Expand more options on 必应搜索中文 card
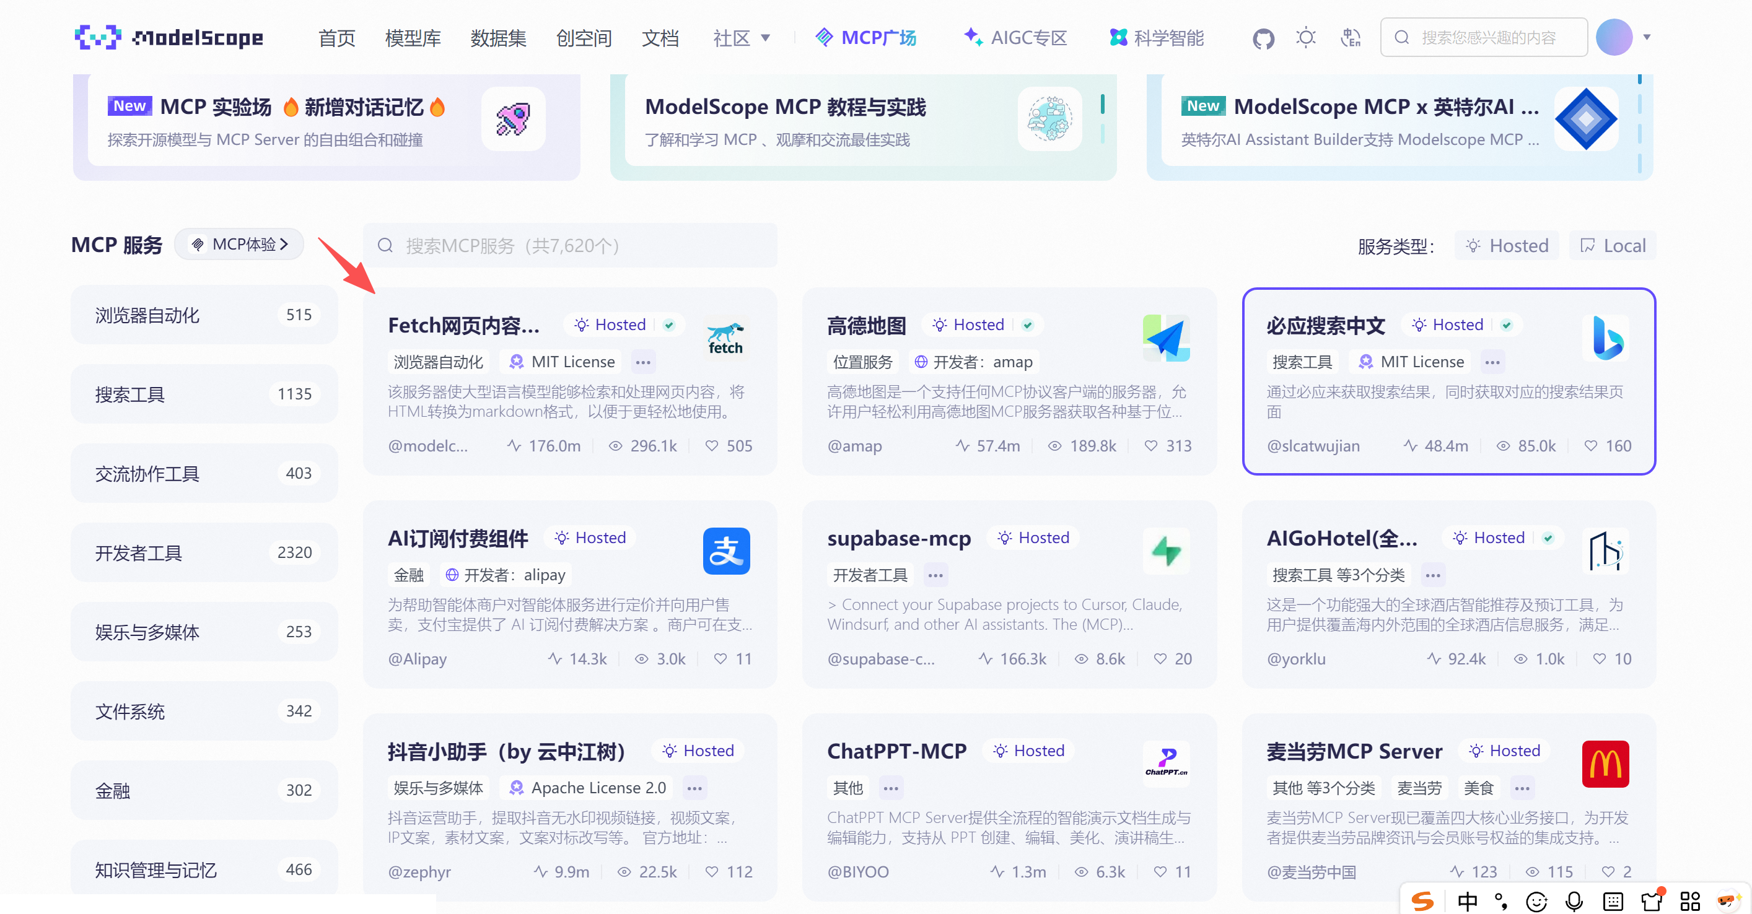1752x914 pixels. click(x=1492, y=361)
